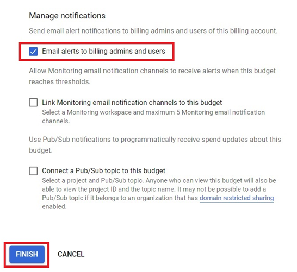Click the 'Allow Monitoring email notification channels' paragraph
This screenshot has height=272, width=297.
pyautogui.click(x=152, y=76)
